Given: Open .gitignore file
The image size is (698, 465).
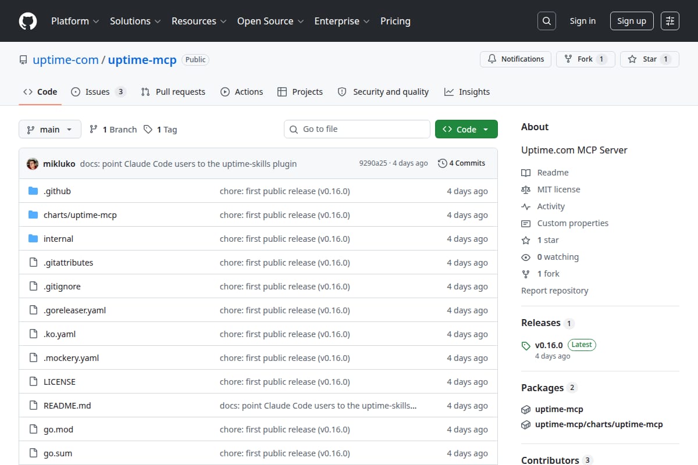Looking at the screenshot, I should [x=62, y=287].
